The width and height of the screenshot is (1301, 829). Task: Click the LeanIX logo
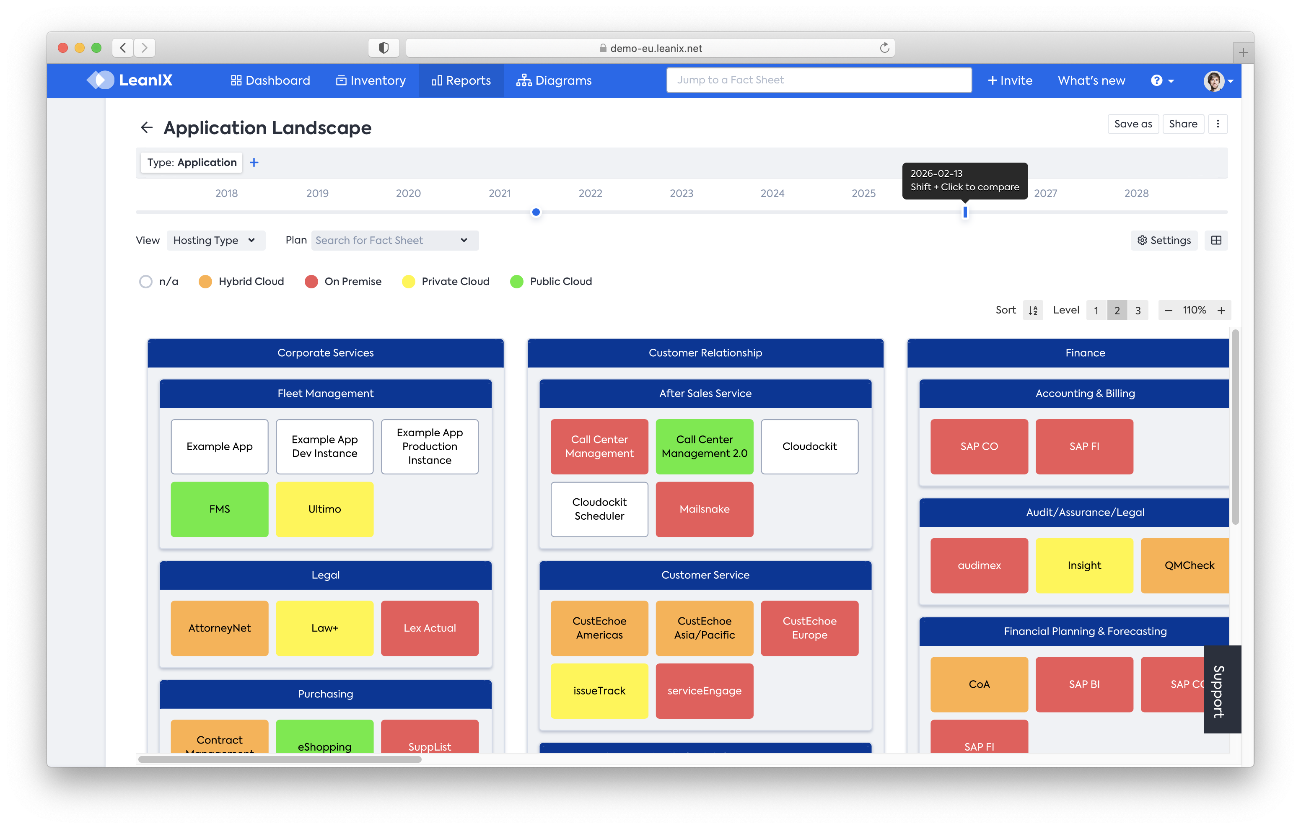(130, 80)
